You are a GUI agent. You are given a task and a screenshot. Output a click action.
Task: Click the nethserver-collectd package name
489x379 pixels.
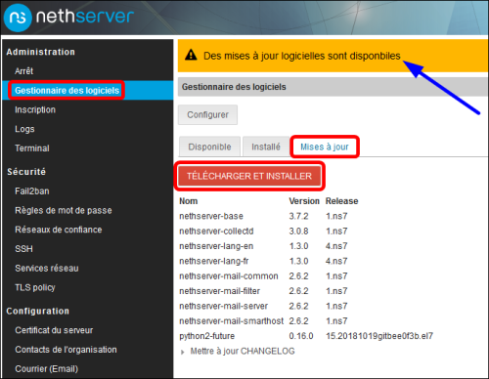216,232
